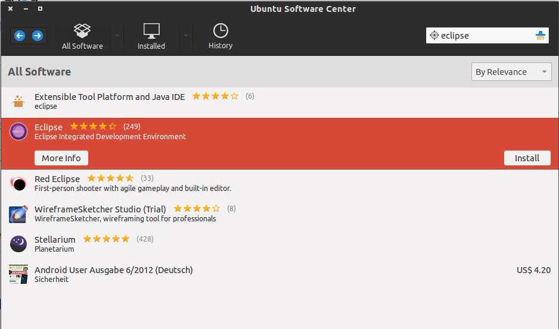Viewport: 559px width, 329px height.
Task: Minimize the Software Center window
Action: point(26,8)
